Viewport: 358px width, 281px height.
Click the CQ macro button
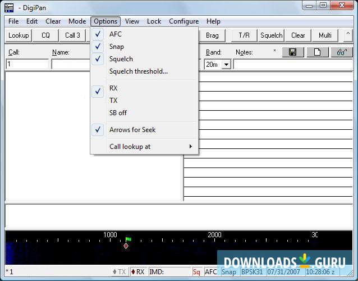click(45, 35)
